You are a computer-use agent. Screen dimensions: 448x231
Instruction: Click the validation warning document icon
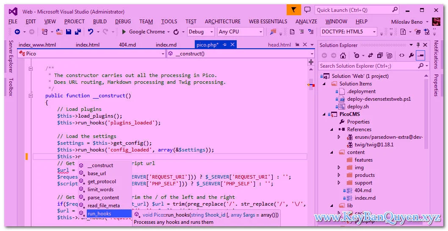(403, 32)
